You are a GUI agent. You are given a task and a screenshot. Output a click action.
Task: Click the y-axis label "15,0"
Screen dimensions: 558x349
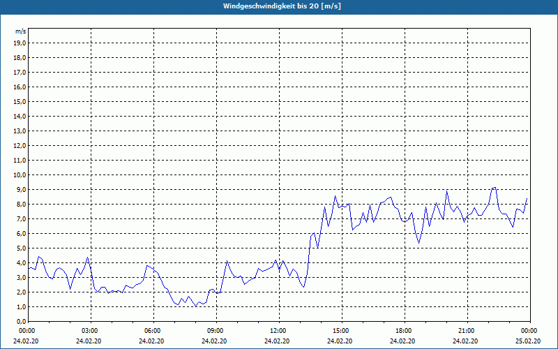(x=20, y=101)
